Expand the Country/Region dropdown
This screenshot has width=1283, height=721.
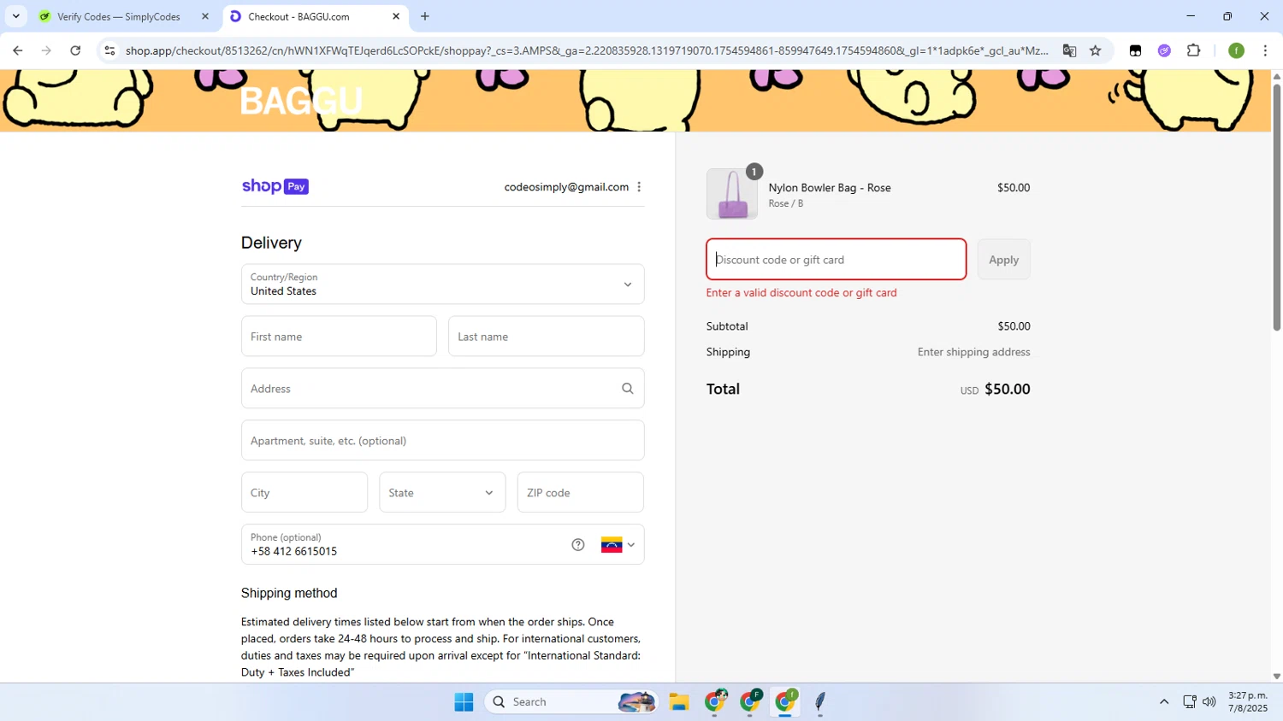coord(442,284)
